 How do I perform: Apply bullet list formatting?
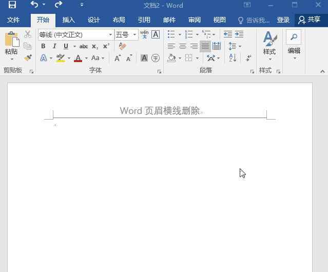[x=171, y=34]
